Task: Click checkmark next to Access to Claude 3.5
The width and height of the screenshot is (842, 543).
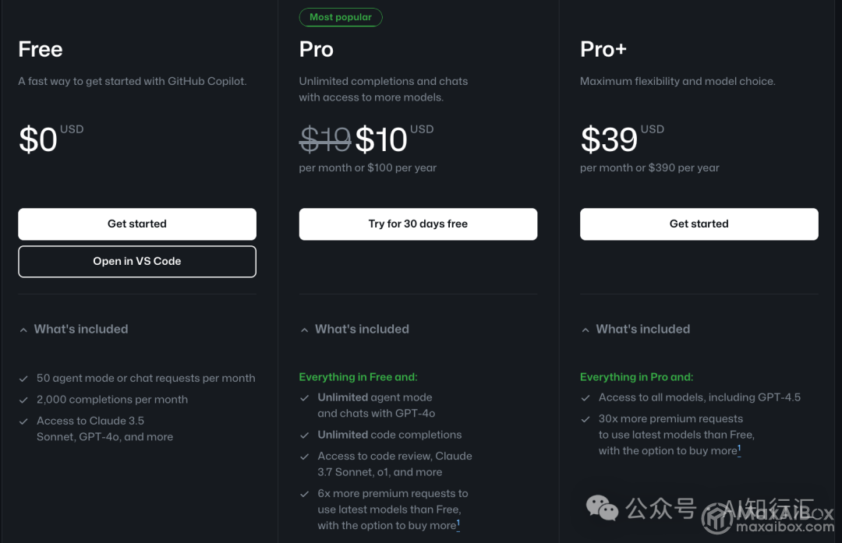Action: 23,421
